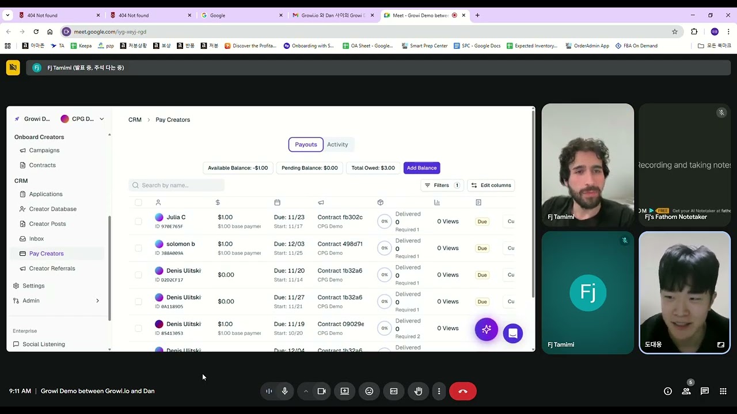
Task: Check Julia C row checkbox
Action: [138, 221]
